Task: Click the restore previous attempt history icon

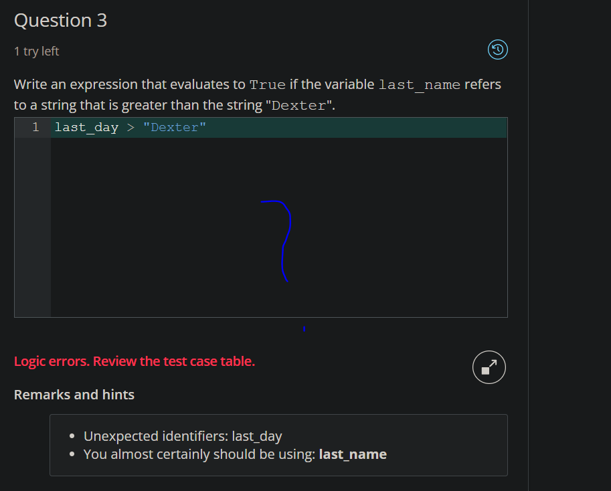Action: [x=497, y=50]
